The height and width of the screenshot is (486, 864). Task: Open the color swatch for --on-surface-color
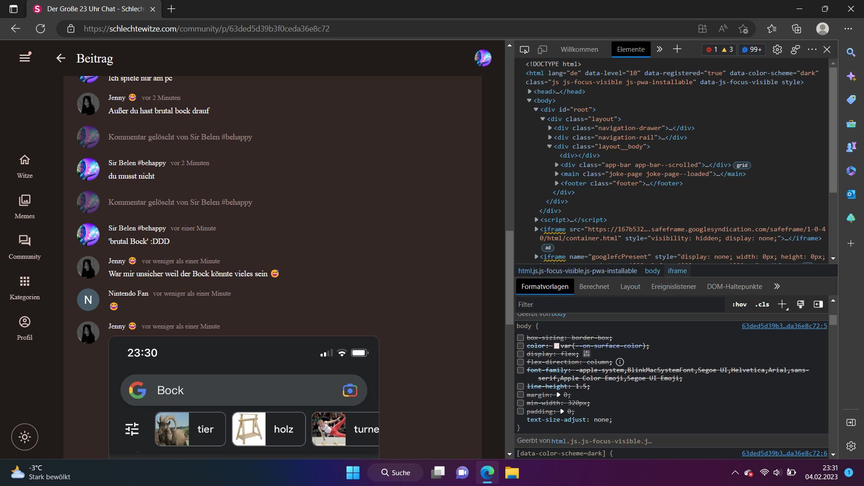pos(557,346)
